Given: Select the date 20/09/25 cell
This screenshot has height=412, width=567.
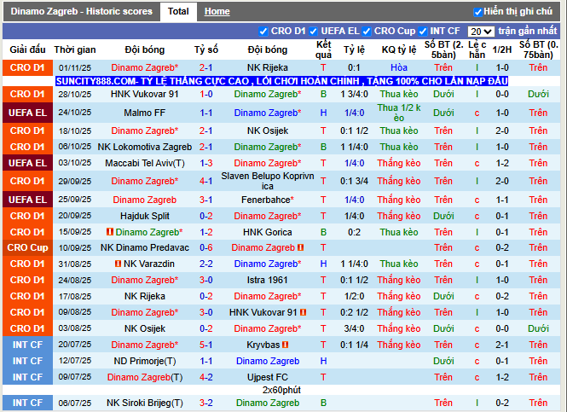Looking at the screenshot, I should click(x=75, y=216).
